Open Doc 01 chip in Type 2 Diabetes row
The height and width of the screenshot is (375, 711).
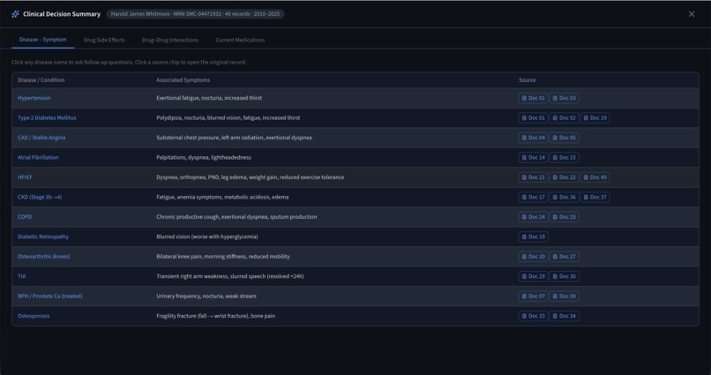[x=533, y=118]
